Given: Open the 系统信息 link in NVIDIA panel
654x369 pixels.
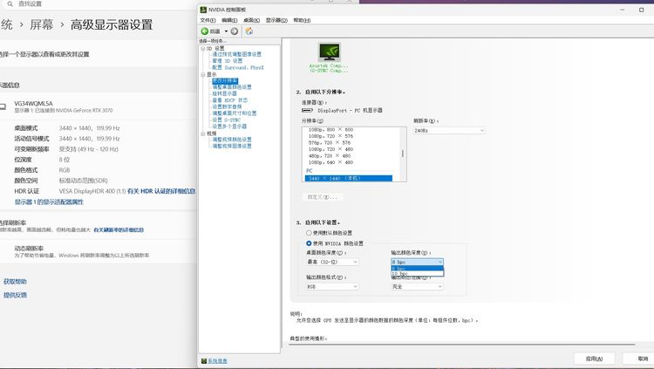Looking at the screenshot, I should click(x=217, y=361).
